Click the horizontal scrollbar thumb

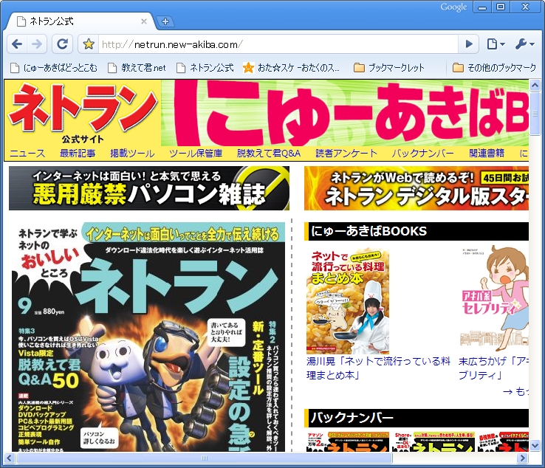pos(205,458)
